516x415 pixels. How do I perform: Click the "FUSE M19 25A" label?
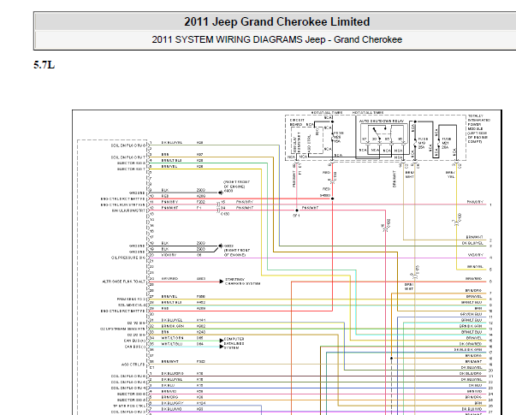pyautogui.click(x=423, y=143)
